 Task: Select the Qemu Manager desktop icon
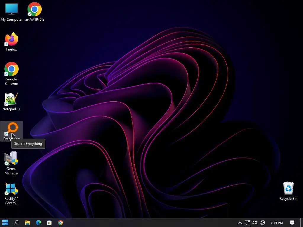[x=12, y=163]
